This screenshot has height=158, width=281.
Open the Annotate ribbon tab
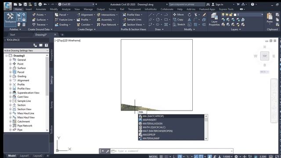[x=41, y=9]
